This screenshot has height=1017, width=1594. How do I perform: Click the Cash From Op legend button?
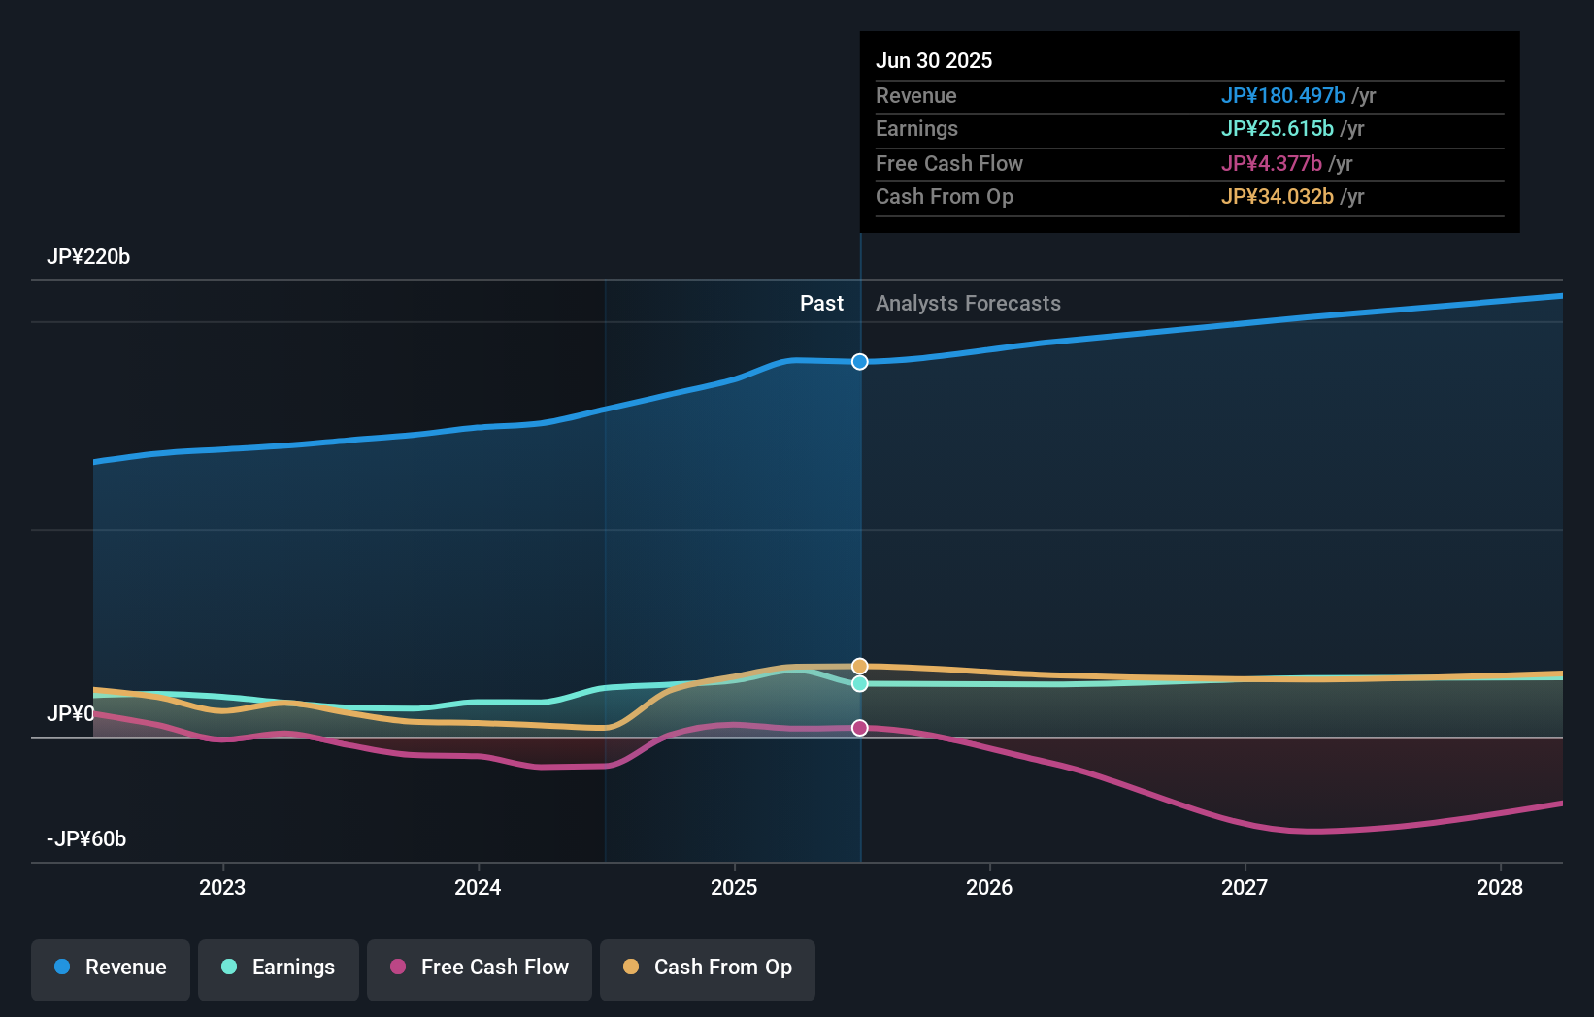pyautogui.click(x=707, y=967)
